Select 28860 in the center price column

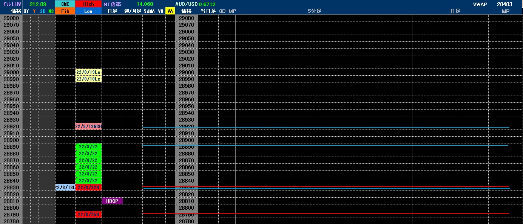187,167
